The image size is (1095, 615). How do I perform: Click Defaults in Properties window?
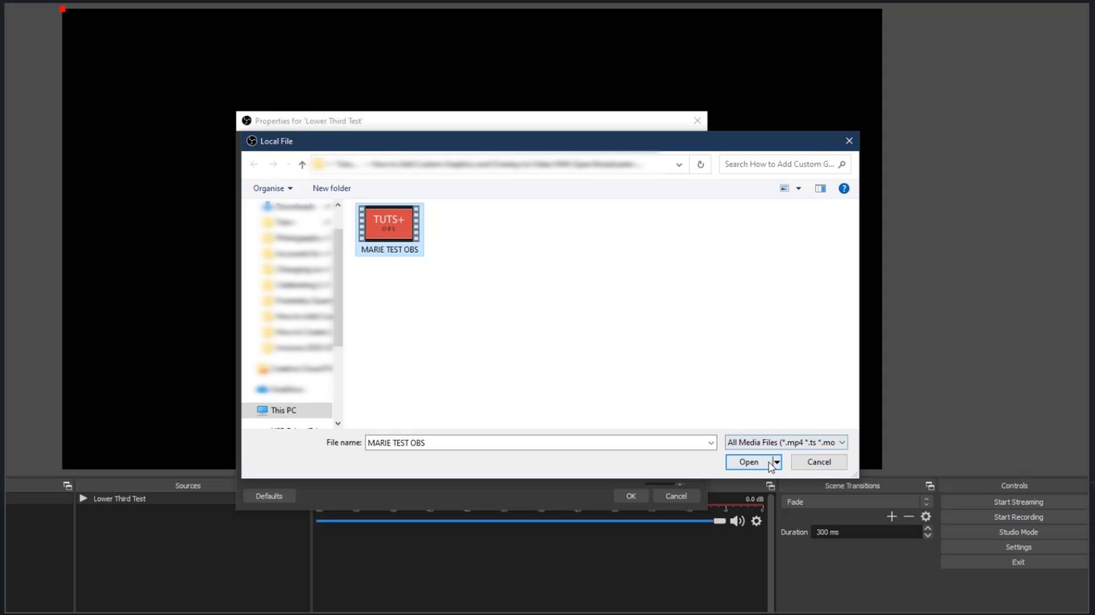269,496
